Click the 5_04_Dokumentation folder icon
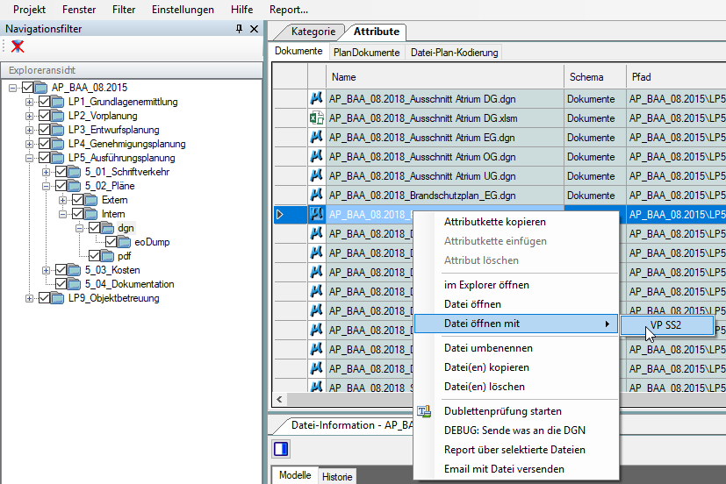 [x=75, y=284]
